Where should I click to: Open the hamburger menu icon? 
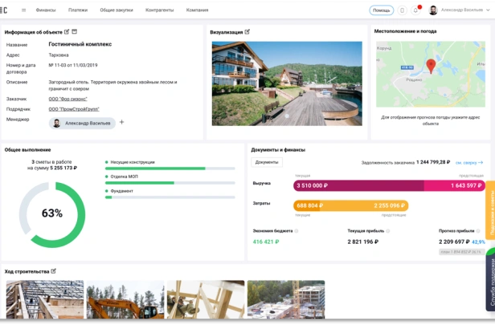pos(23,10)
